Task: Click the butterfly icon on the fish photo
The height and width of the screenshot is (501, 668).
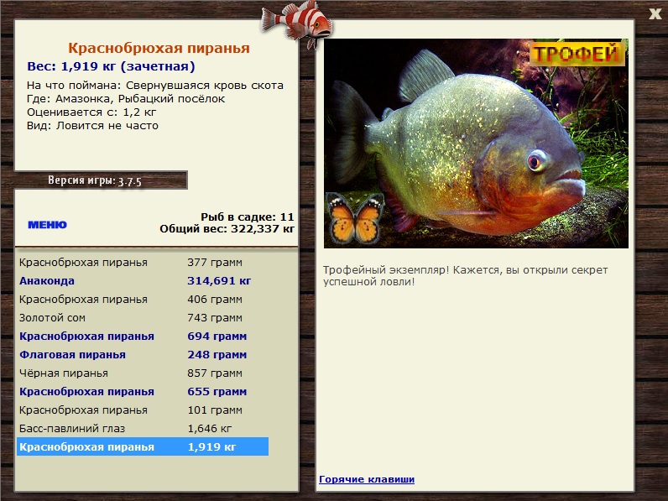Action: (355, 218)
